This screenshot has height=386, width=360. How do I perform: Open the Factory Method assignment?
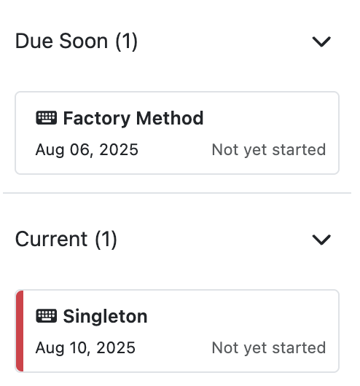click(133, 119)
